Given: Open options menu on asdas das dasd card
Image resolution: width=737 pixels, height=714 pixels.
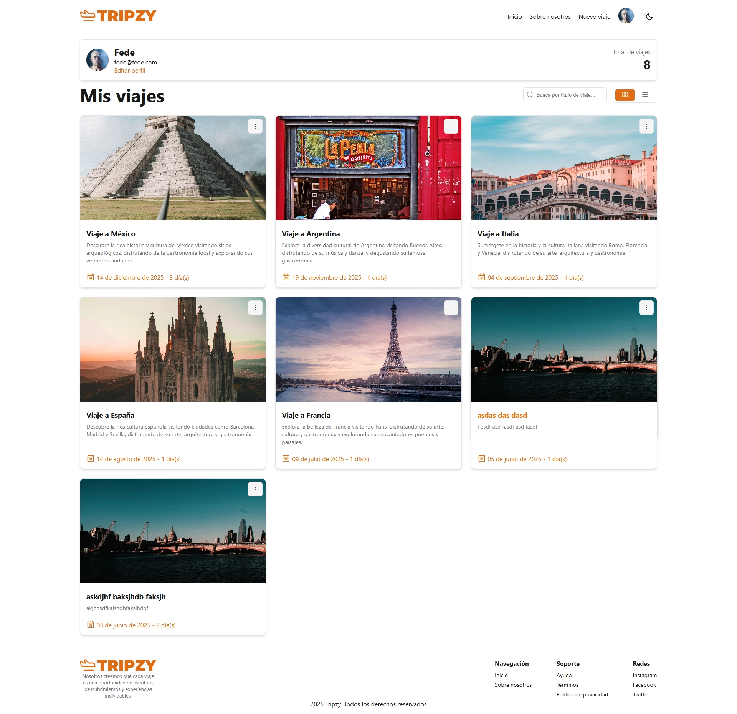Looking at the screenshot, I should point(646,307).
